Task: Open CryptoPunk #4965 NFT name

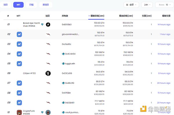Action: (x=29, y=112)
